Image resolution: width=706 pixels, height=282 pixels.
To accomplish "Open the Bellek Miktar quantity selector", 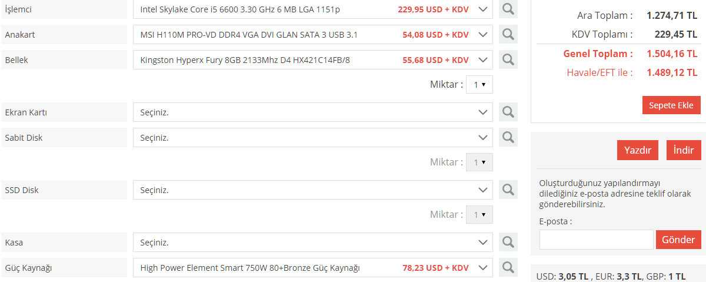I will (x=479, y=85).
